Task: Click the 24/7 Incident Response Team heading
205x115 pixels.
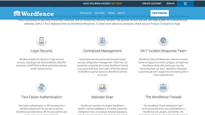Action: click(x=163, y=51)
